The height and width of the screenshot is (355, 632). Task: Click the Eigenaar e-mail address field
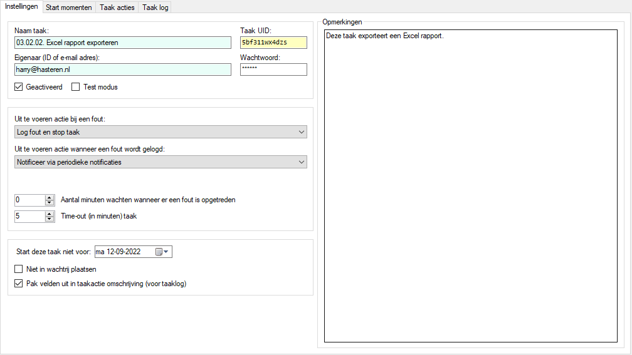122,69
